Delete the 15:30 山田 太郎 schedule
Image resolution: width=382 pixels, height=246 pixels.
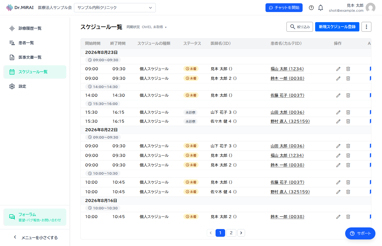pyautogui.click(x=348, y=112)
